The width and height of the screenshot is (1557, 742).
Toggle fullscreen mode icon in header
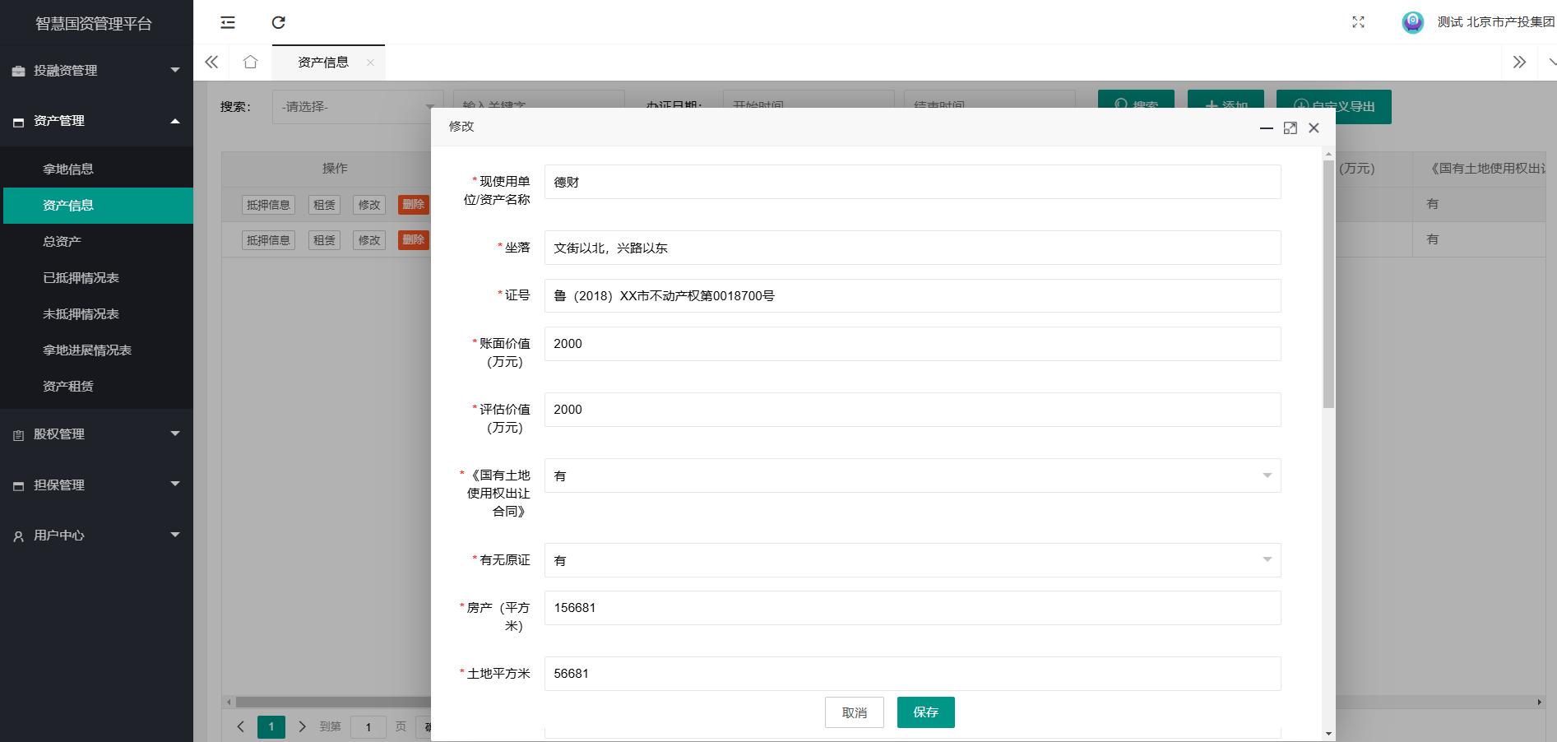point(1358,23)
